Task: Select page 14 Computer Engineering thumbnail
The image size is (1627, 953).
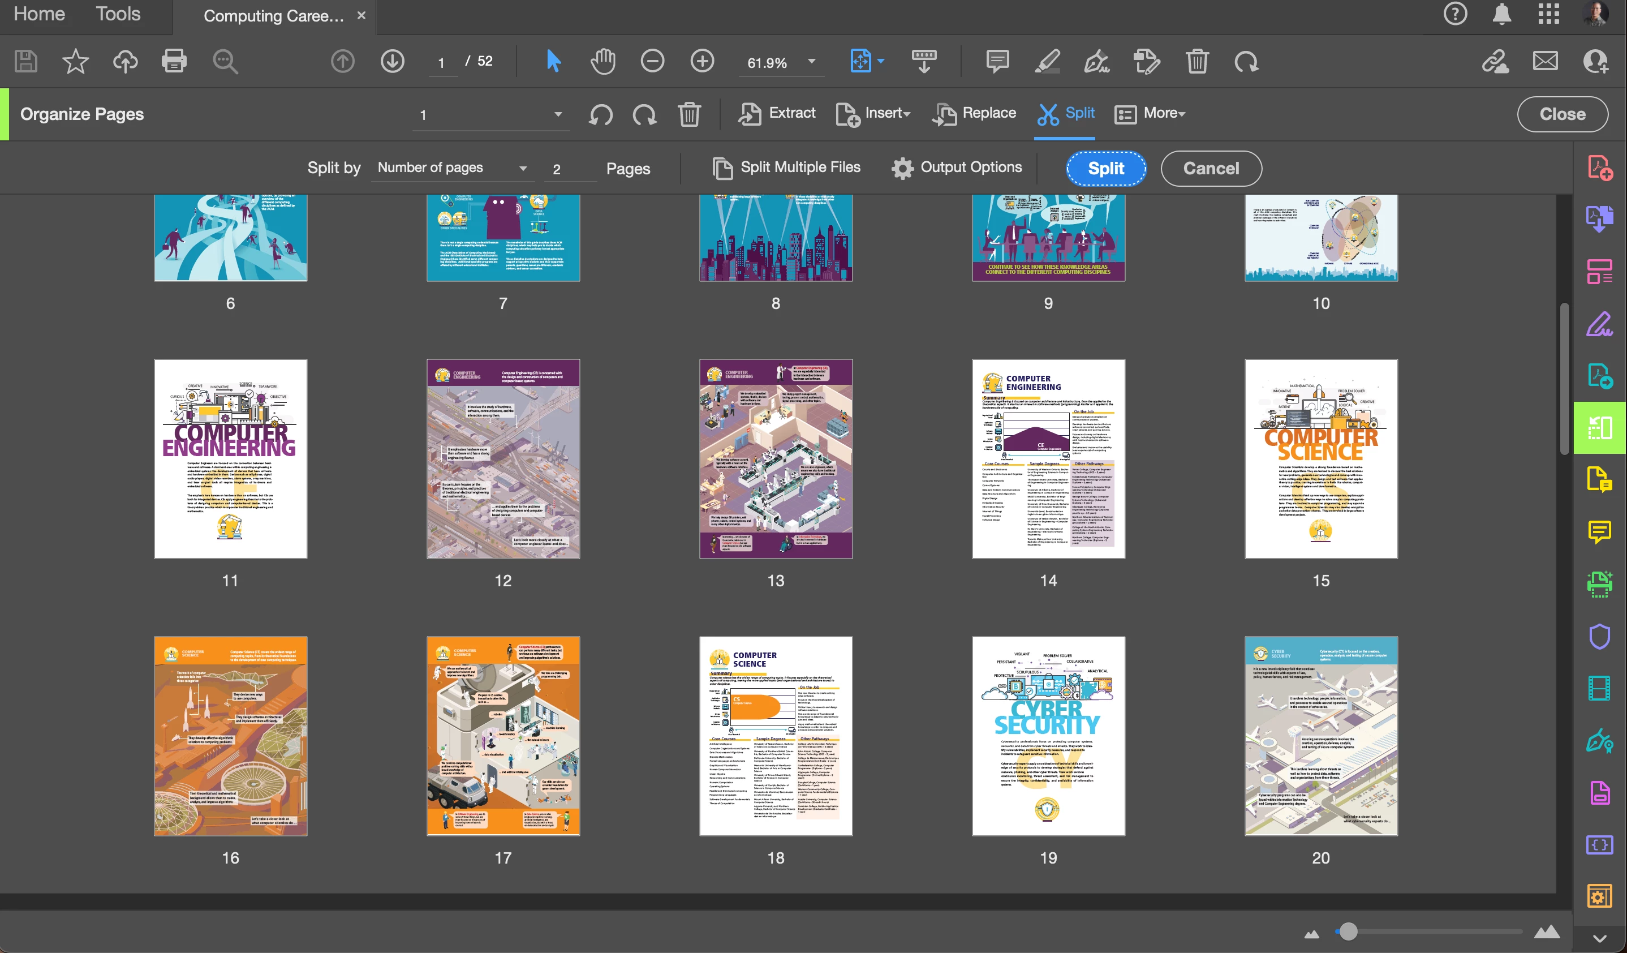Action: [x=1048, y=458]
